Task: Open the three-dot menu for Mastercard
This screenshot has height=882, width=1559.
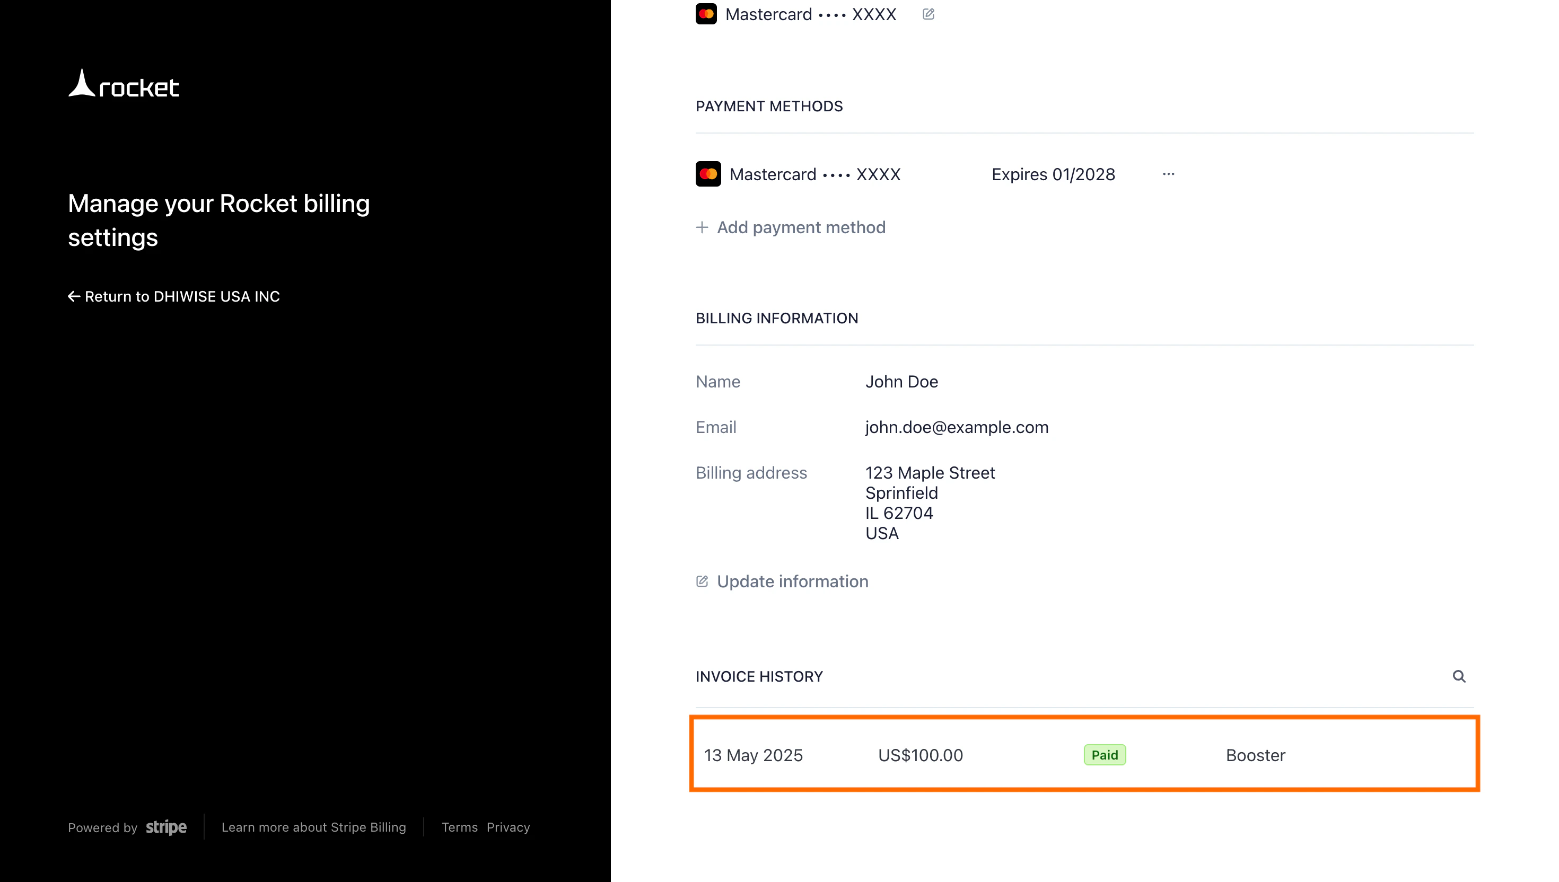Action: 1168,174
